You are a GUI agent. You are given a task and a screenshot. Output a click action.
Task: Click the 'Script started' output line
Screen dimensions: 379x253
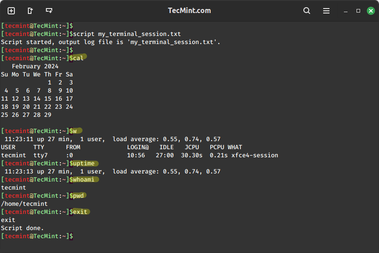(111, 42)
